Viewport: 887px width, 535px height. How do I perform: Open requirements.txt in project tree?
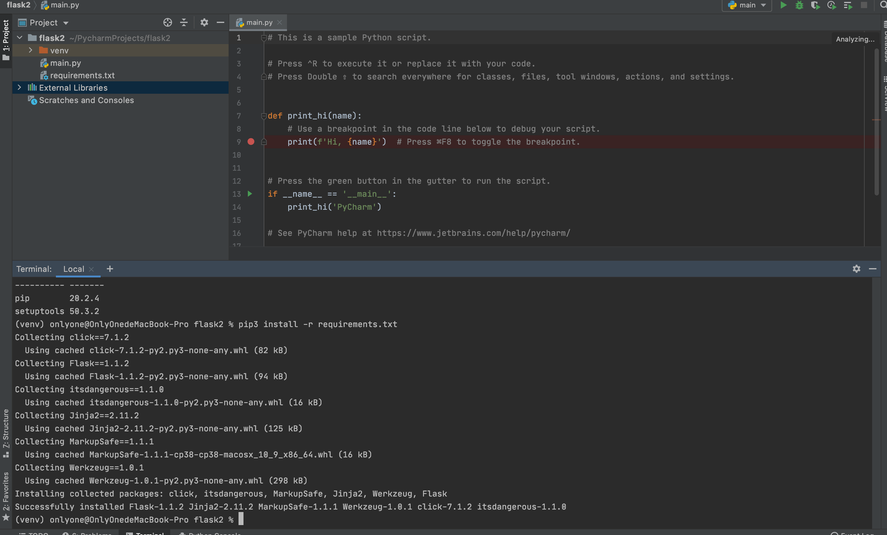[x=82, y=75]
